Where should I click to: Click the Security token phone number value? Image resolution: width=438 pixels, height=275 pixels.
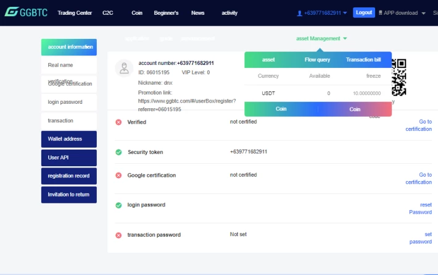[249, 151]
